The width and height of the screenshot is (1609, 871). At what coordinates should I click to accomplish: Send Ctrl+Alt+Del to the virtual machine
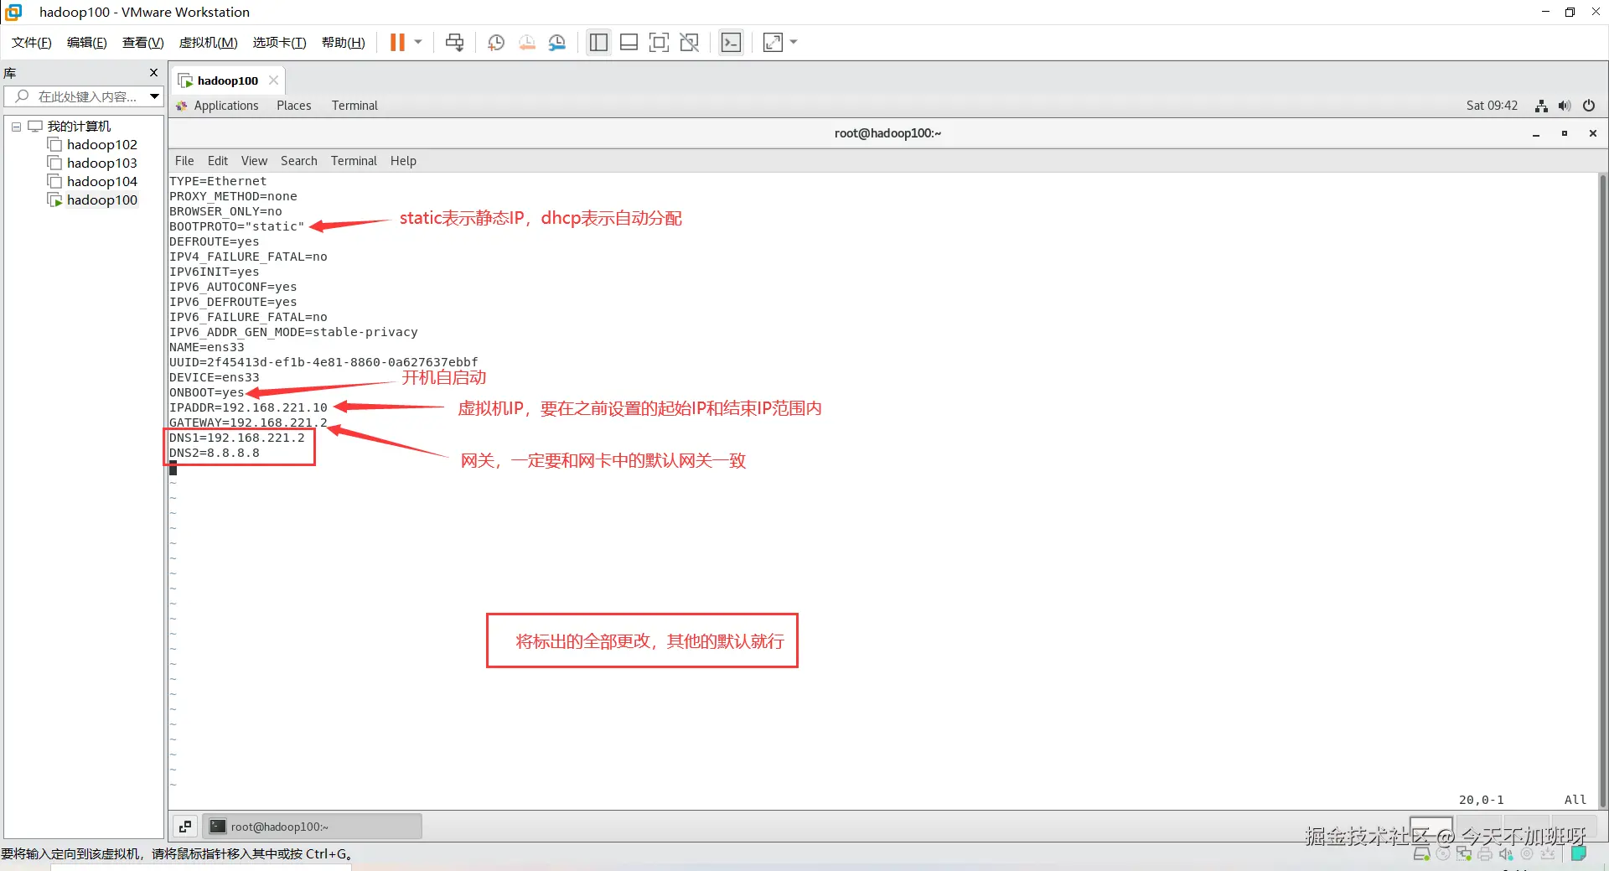coord(454,43)
